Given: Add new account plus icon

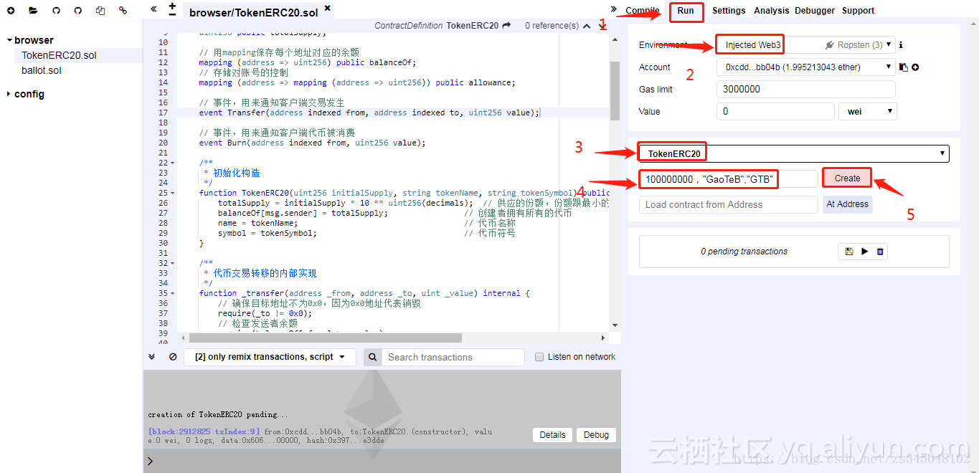Looking at the screenshot, I should click(915, 67).
